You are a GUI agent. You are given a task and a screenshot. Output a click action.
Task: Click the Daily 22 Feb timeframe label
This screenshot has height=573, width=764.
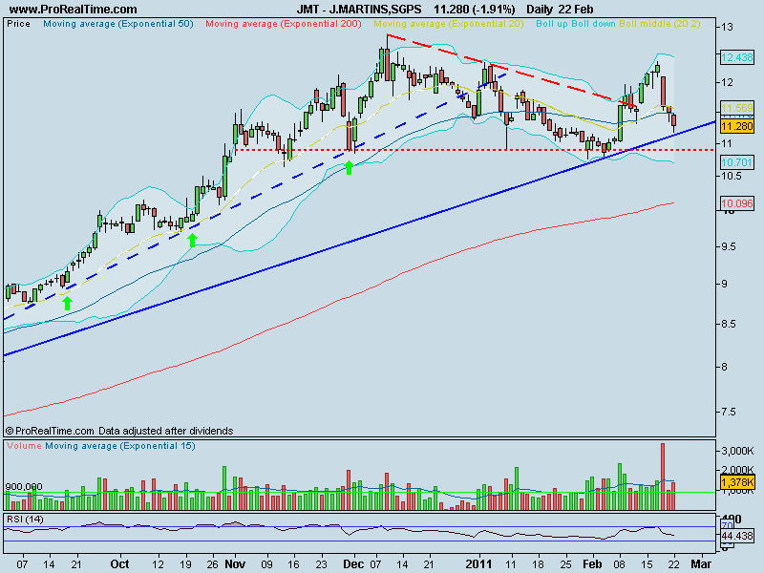point(560,10)
